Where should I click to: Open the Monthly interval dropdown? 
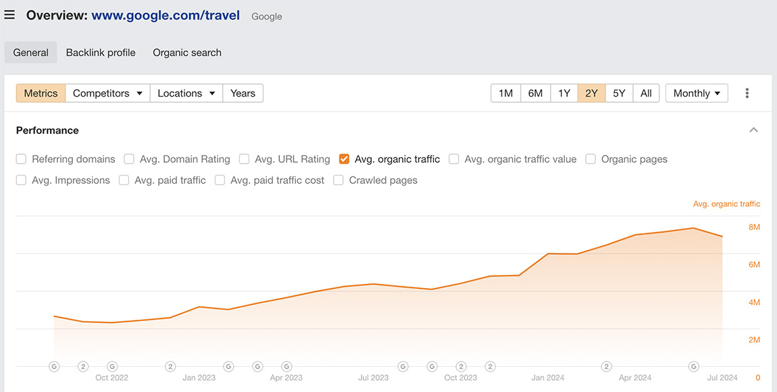click(697, 93)
